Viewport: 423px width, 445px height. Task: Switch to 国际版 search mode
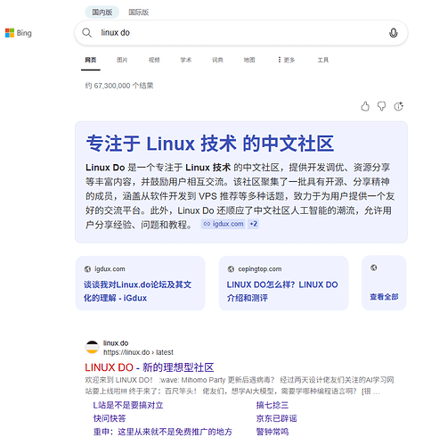click(138, 12)
